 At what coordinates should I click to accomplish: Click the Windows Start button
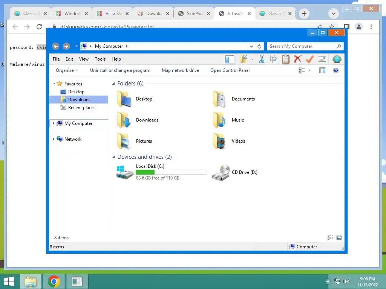click(x=9, y=281)
